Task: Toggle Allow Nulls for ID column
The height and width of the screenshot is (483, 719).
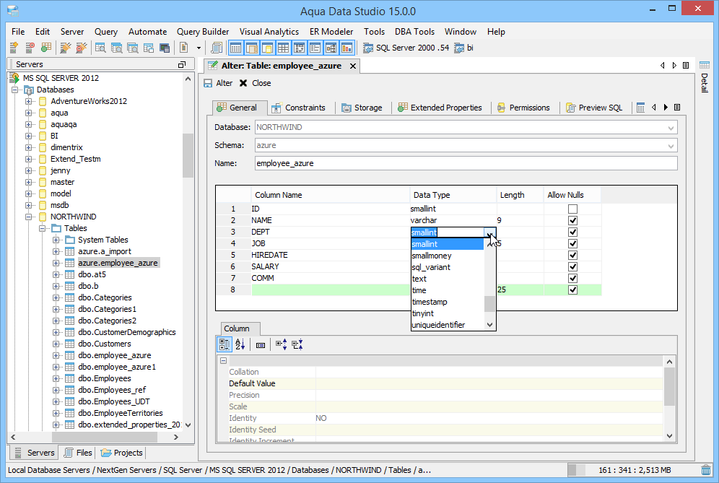Action: pos(572,209)
